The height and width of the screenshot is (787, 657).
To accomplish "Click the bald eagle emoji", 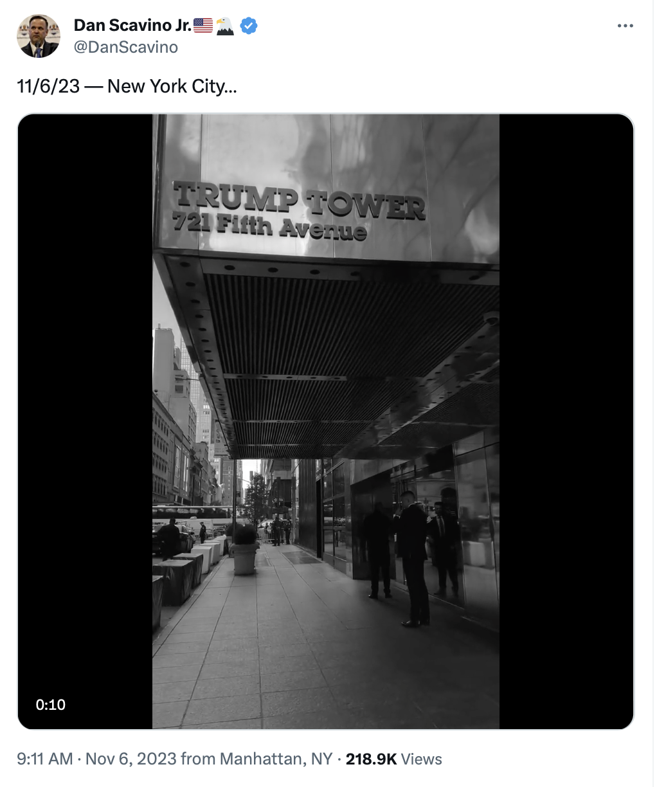I will 225,26.
